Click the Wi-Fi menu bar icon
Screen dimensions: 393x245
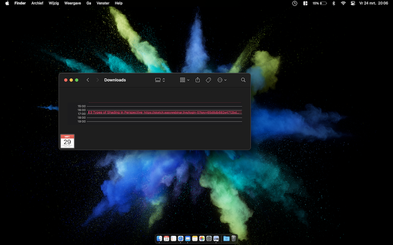click(343, 3)
